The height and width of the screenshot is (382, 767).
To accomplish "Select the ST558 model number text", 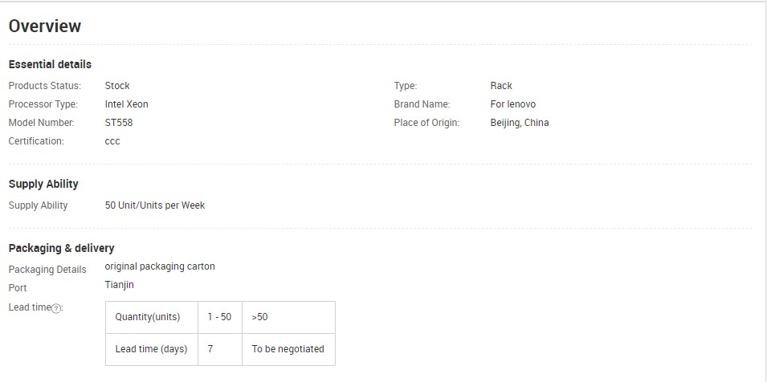I will [119, 123].
